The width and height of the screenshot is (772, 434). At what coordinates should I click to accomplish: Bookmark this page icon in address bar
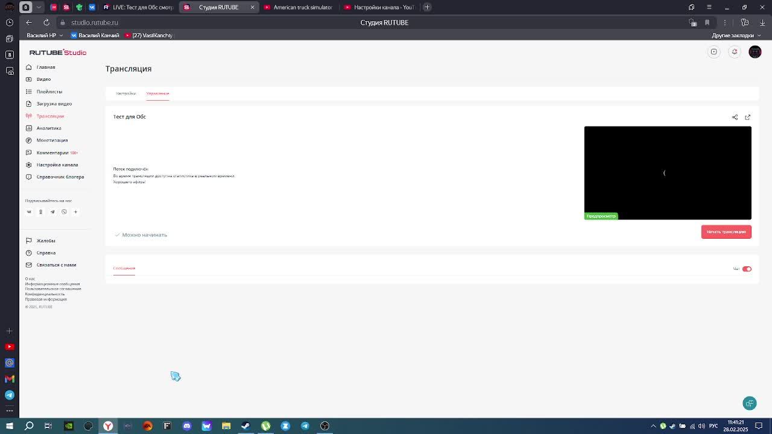click(x=707, y=22)
